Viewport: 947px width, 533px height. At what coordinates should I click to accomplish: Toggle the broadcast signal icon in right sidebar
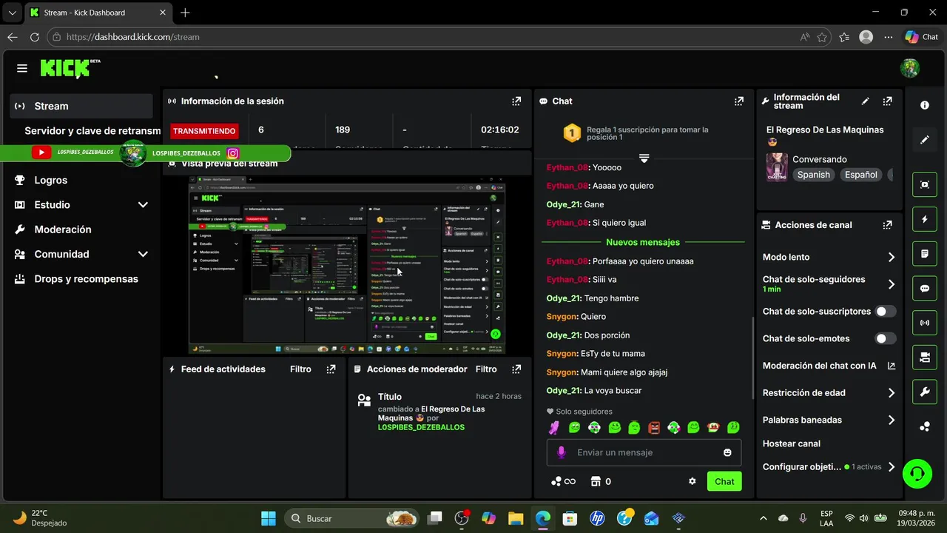(x=925, y=323)
